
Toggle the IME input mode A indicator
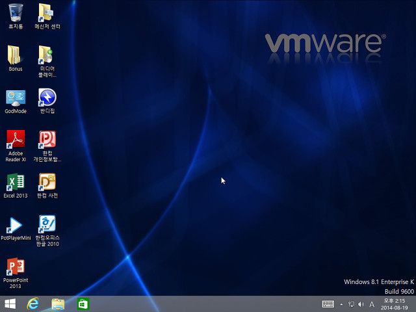(x=372, y=304)
